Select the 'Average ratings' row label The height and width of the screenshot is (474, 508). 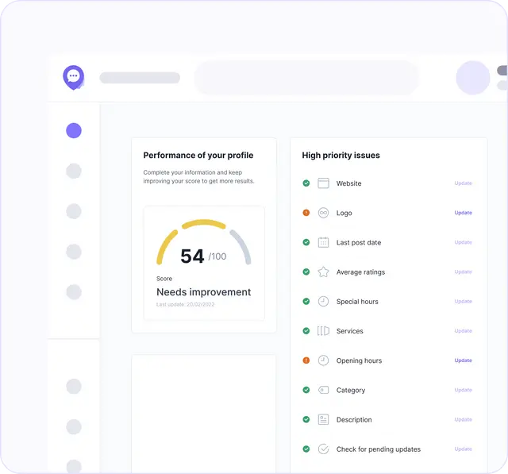(360, 272)
